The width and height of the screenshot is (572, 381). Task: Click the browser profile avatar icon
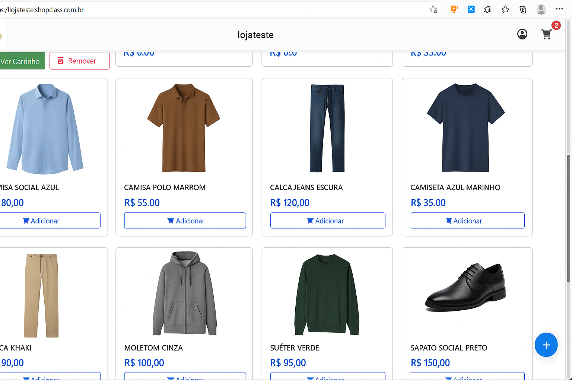coord(541,10)
